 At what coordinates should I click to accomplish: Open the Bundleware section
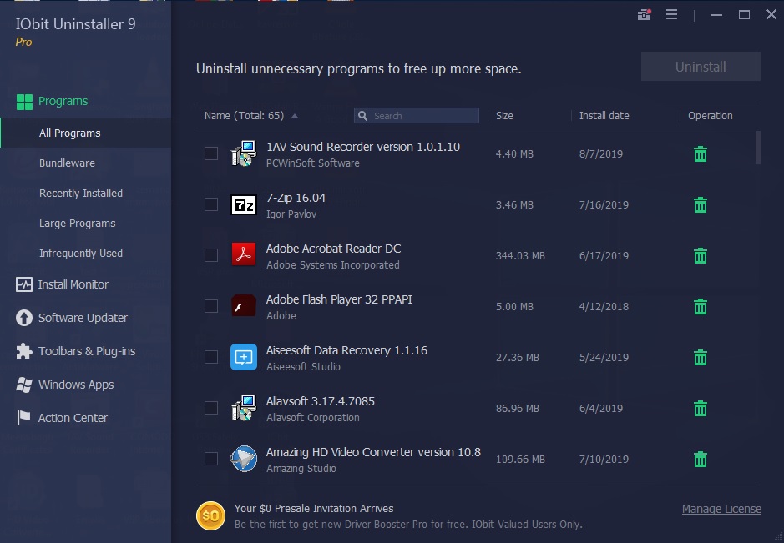[x=67, y=163]
